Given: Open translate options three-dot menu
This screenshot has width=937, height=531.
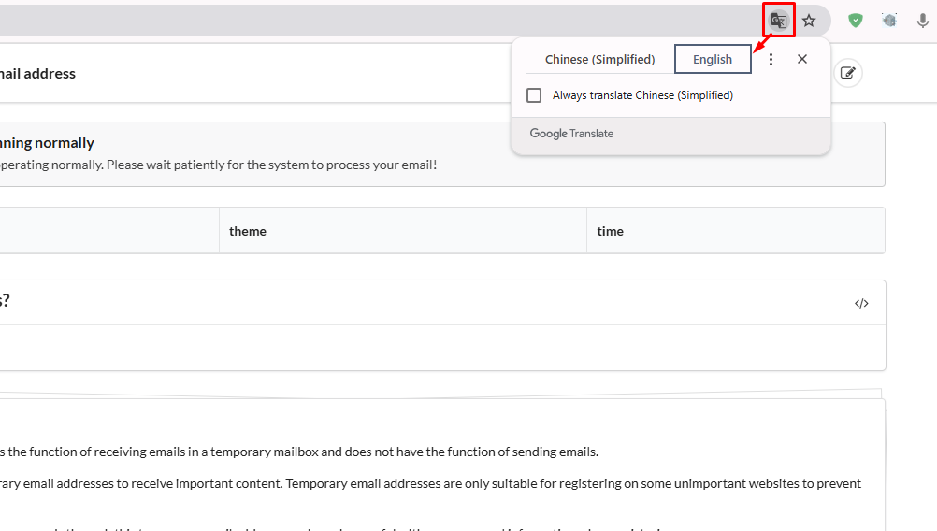Looking at the screenshot, I should [771, 59].
